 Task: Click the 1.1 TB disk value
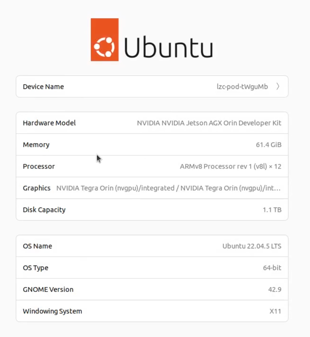click(272, 210)
